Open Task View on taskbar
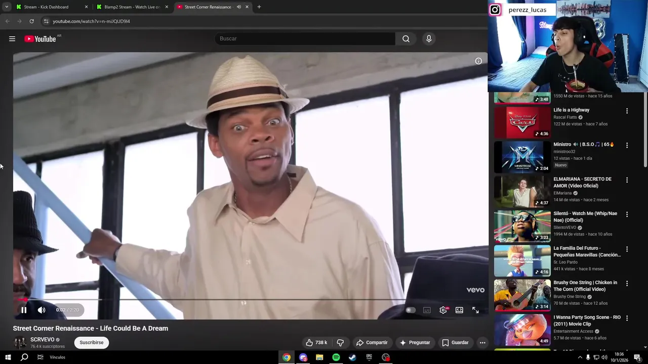The image size is (648, 364). 40,357
